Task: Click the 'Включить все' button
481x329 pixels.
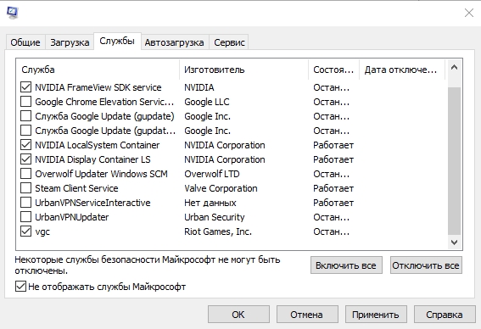Action: (x=346, y=265)
